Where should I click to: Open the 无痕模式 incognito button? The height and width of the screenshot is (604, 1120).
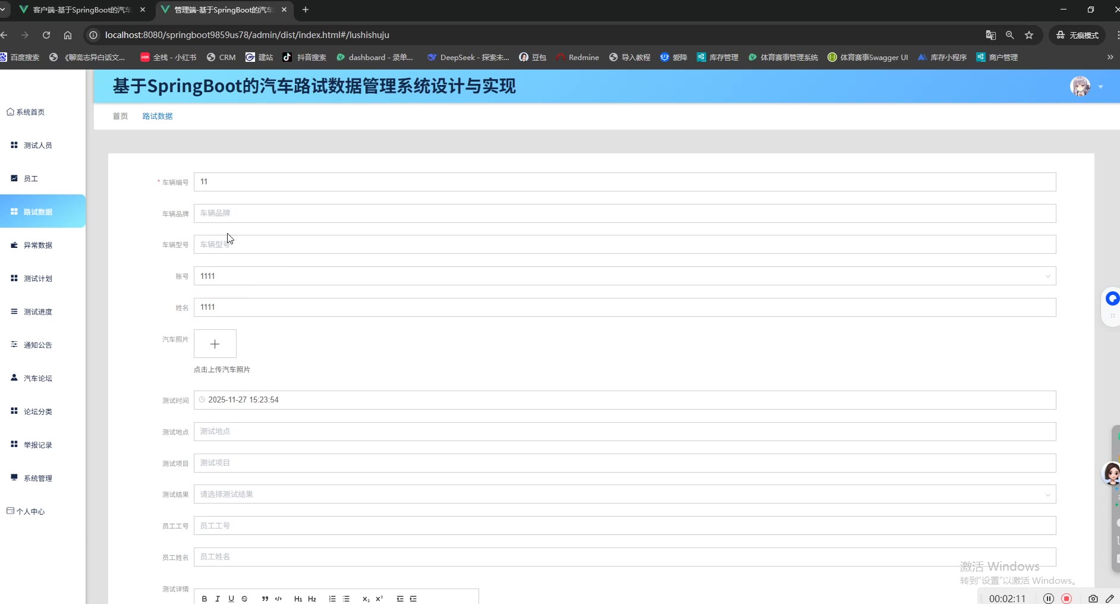[1077, 35]
